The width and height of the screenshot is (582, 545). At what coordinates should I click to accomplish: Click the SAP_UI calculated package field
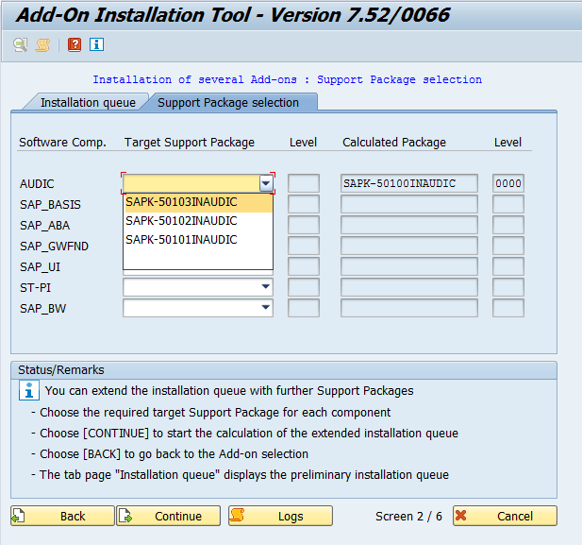[x=409, y=266]
